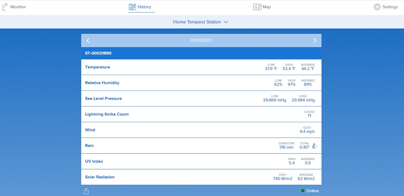This screenshot has width=404, height=196.
Task: Go to previous day with left arrow
Action: coord(88,40)
